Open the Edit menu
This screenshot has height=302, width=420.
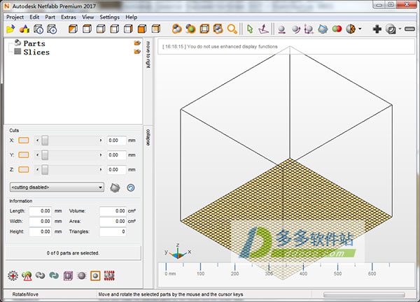(x=34, y=17)
